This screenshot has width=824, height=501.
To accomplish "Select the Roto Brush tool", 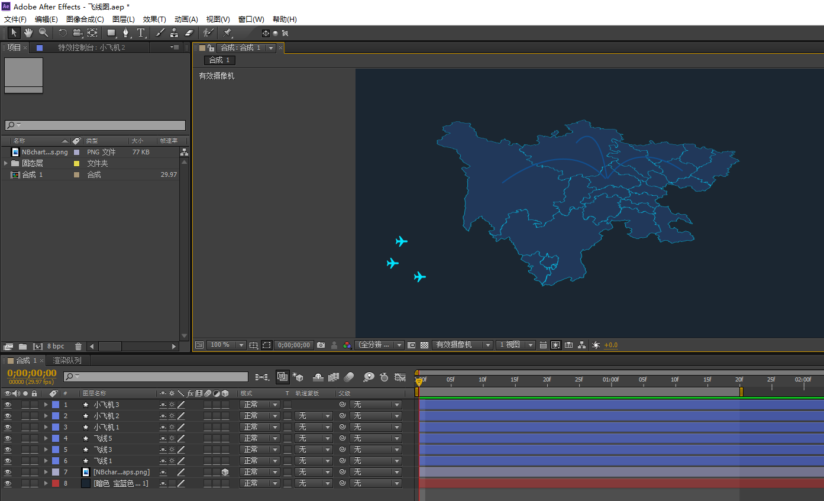I will [208, 33].
